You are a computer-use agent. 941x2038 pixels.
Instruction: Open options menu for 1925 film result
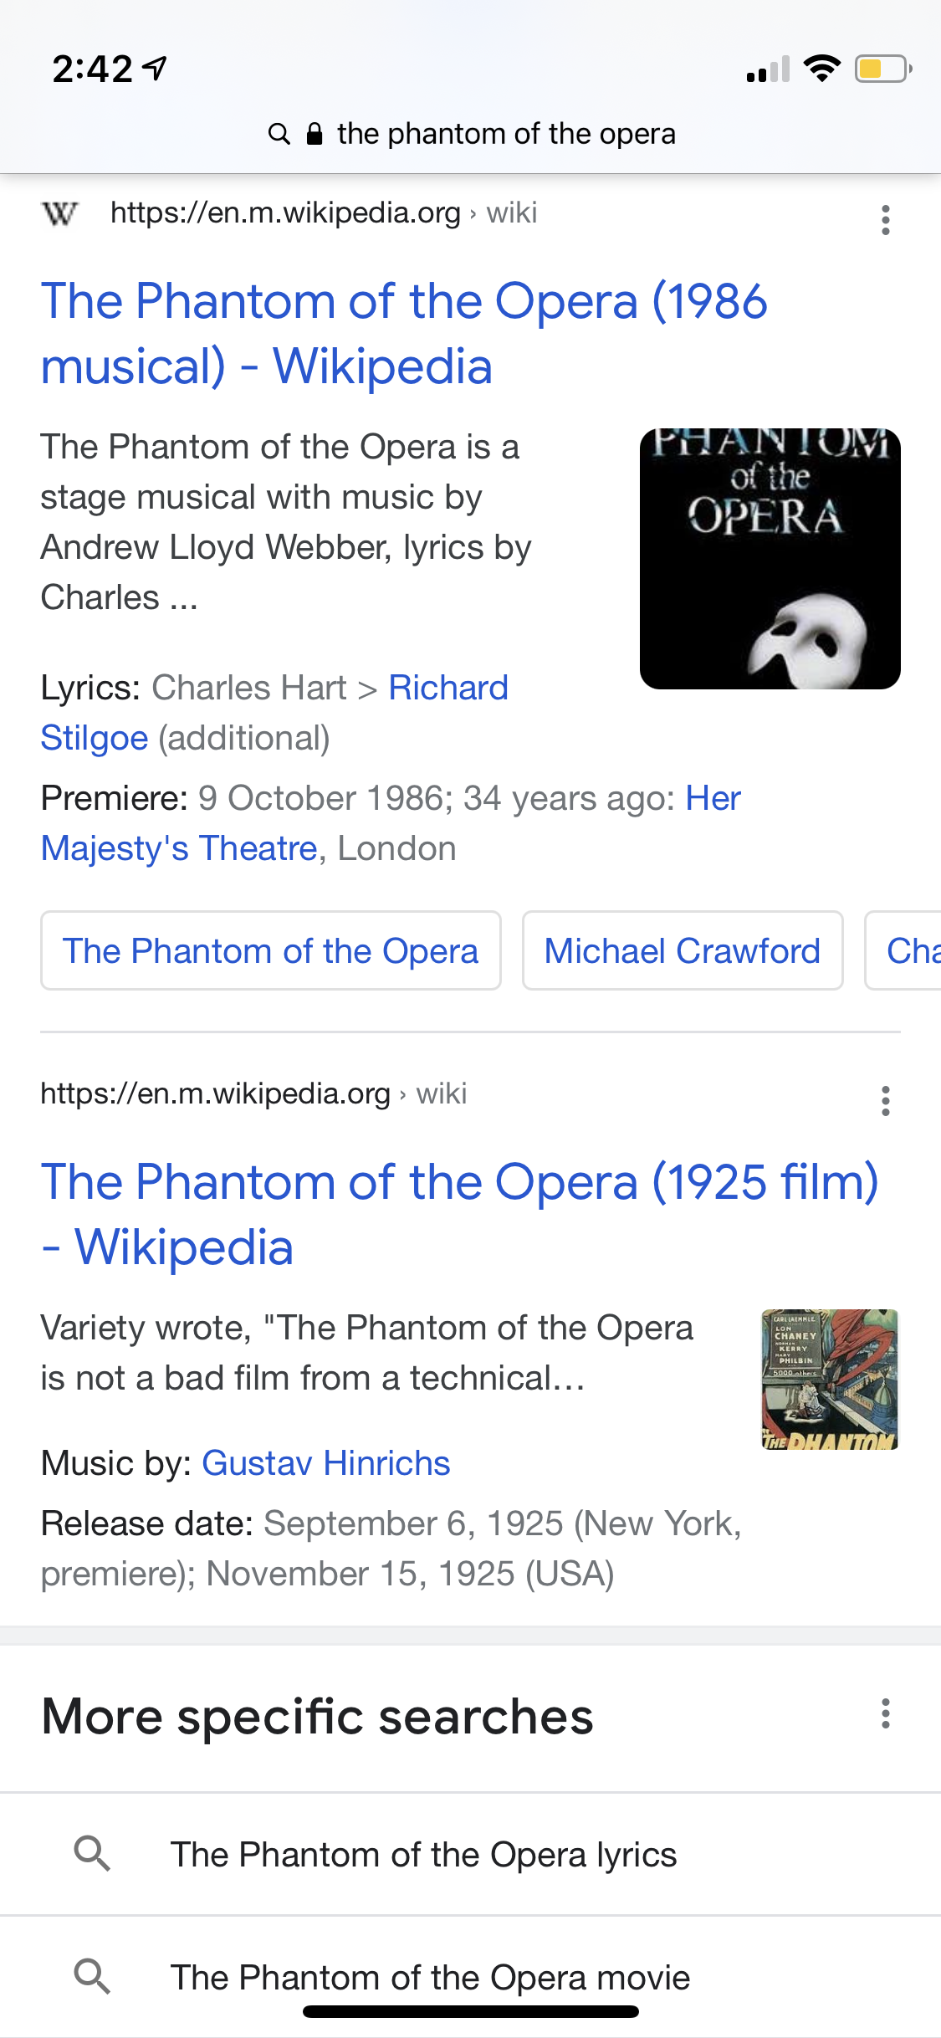click(885, 1101)
